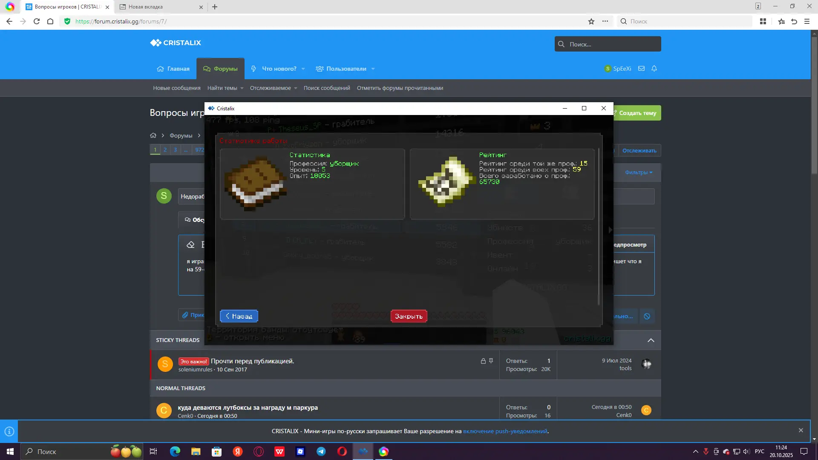
Task: Click the volume icon in the system tray
Action: pos(746,451)
